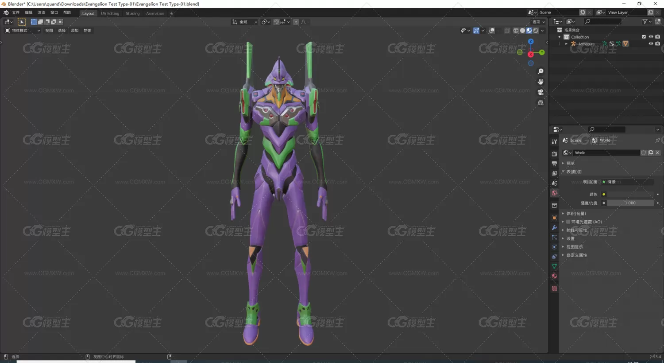Switch to UV Editing workspace tab

[x=110, y=13]
